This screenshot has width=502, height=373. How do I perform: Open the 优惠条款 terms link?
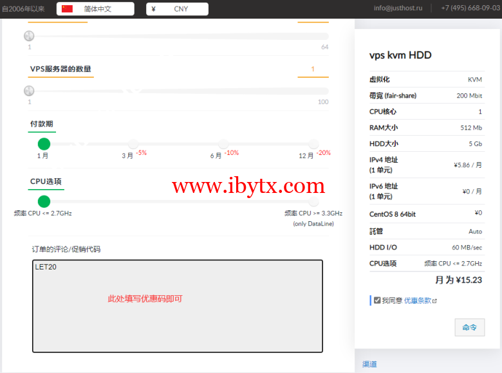coord(418,300)
